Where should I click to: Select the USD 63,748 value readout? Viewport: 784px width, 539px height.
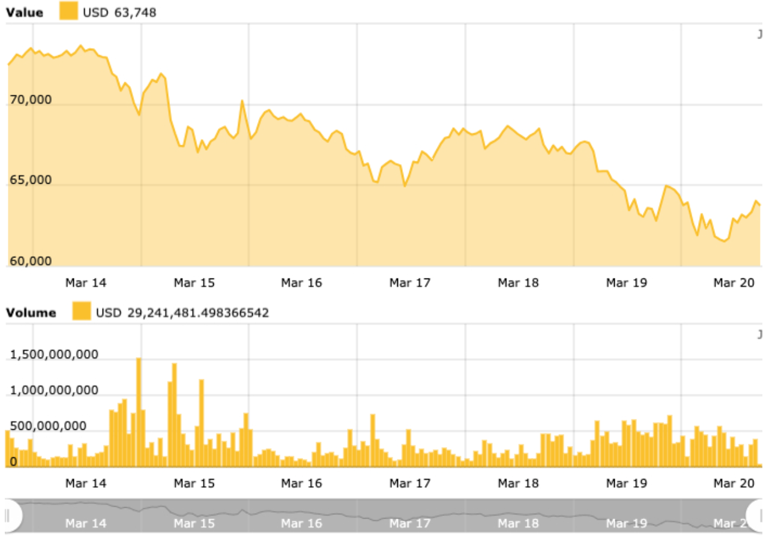coord(119,12)
